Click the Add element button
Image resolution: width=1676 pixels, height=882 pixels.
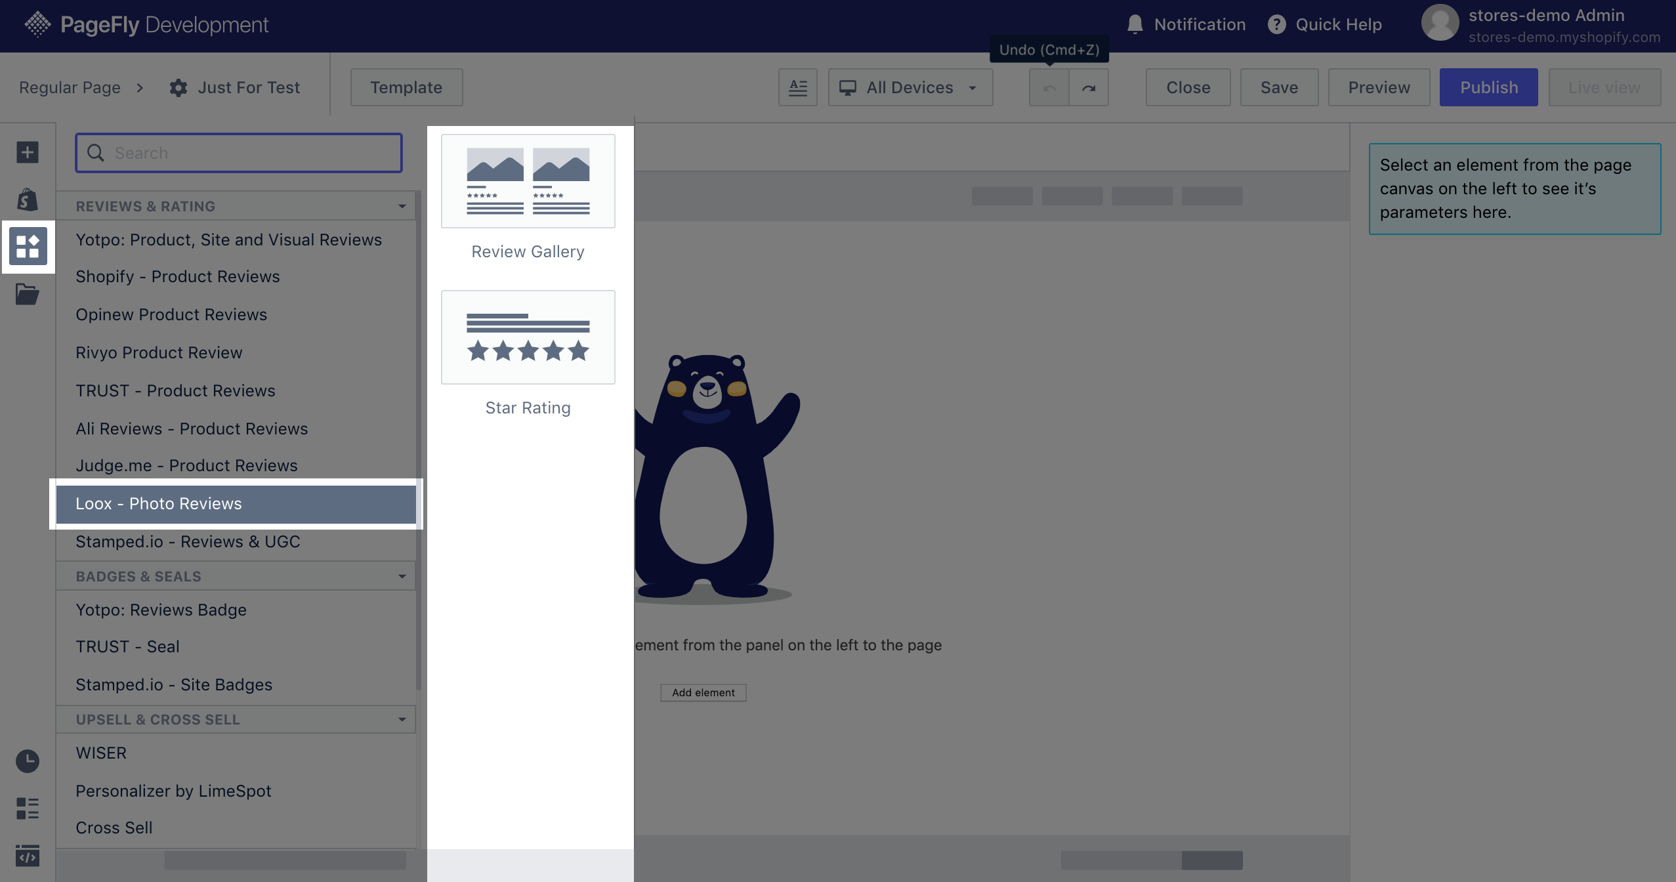tap(703, 692)
